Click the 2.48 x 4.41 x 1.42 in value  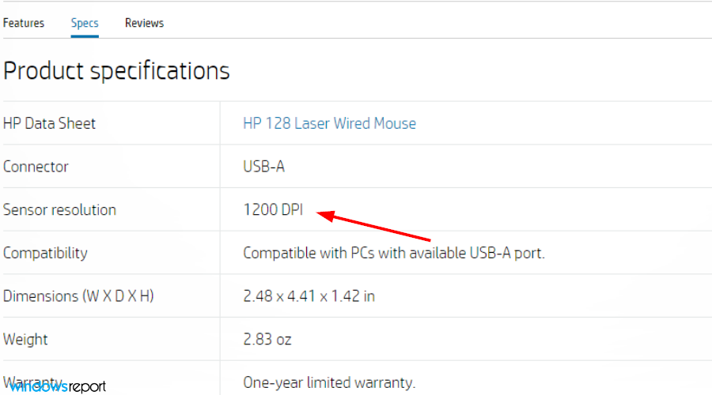coord(309,296)
